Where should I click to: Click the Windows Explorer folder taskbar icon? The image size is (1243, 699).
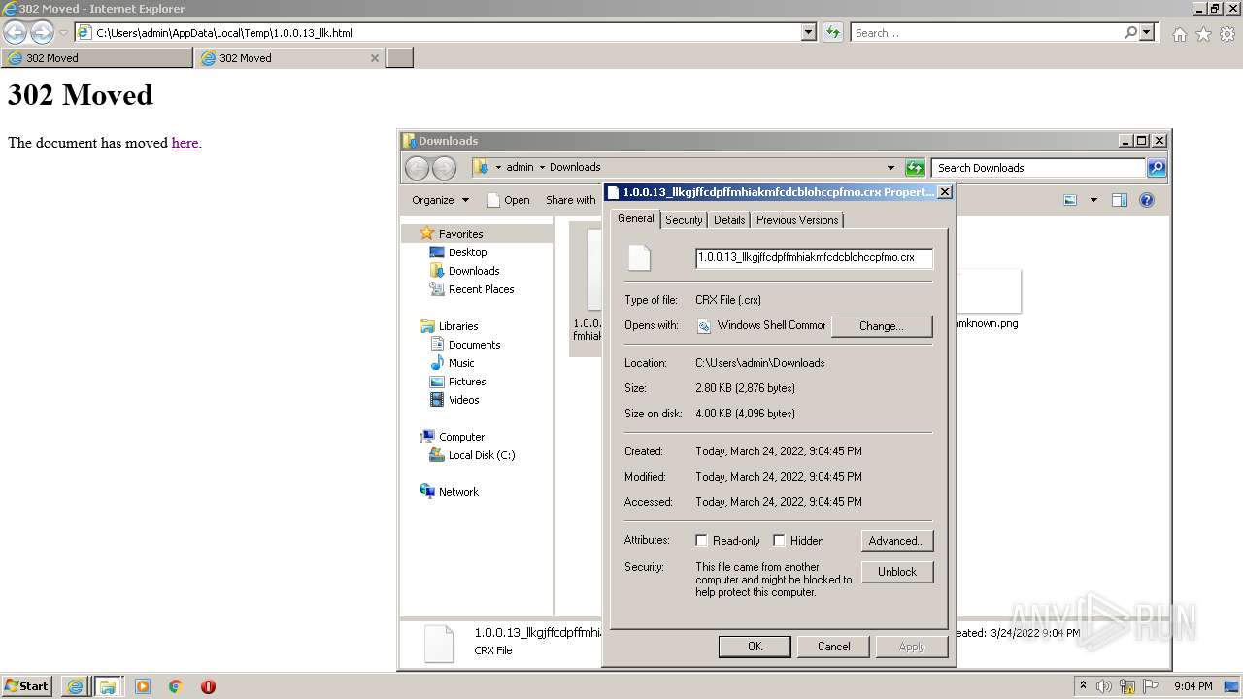(x=108, y=686)
